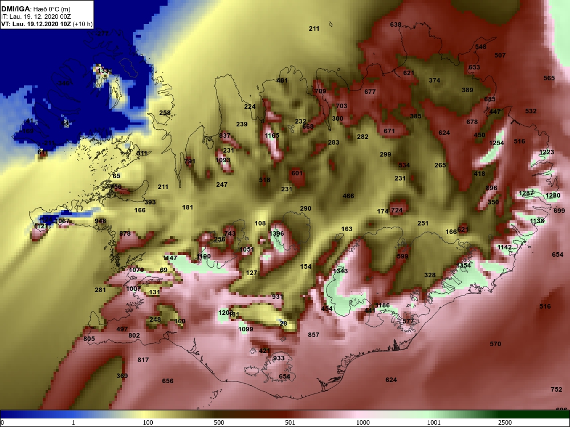Click the map value '1190'
Screen dimensions: 570x427
coord(203,256)
